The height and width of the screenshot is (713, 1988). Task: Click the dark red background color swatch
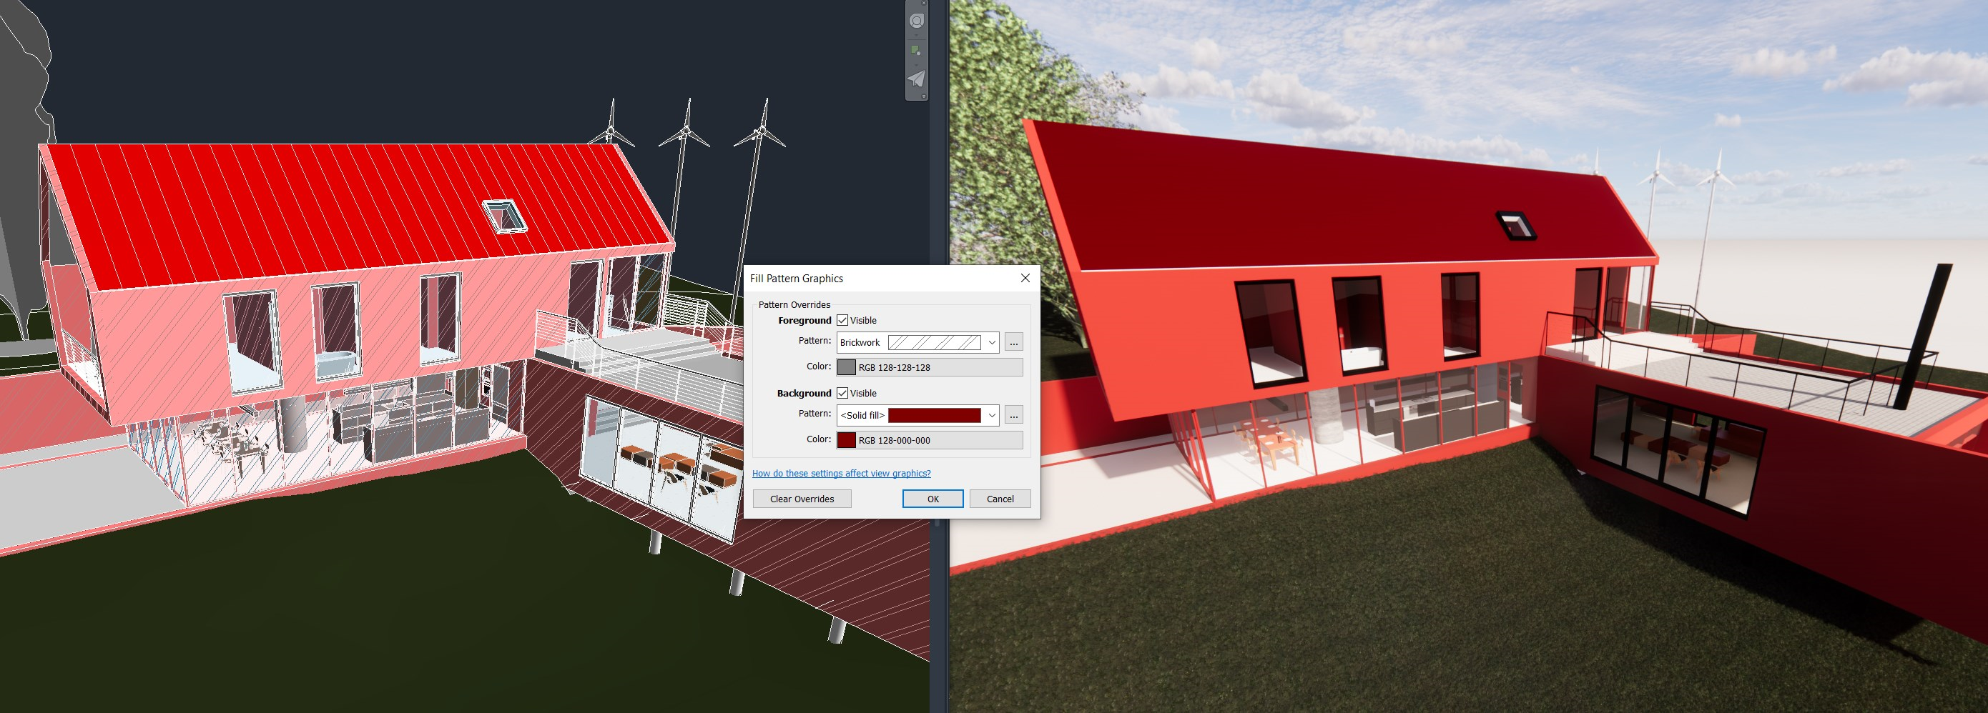[846, 440]
